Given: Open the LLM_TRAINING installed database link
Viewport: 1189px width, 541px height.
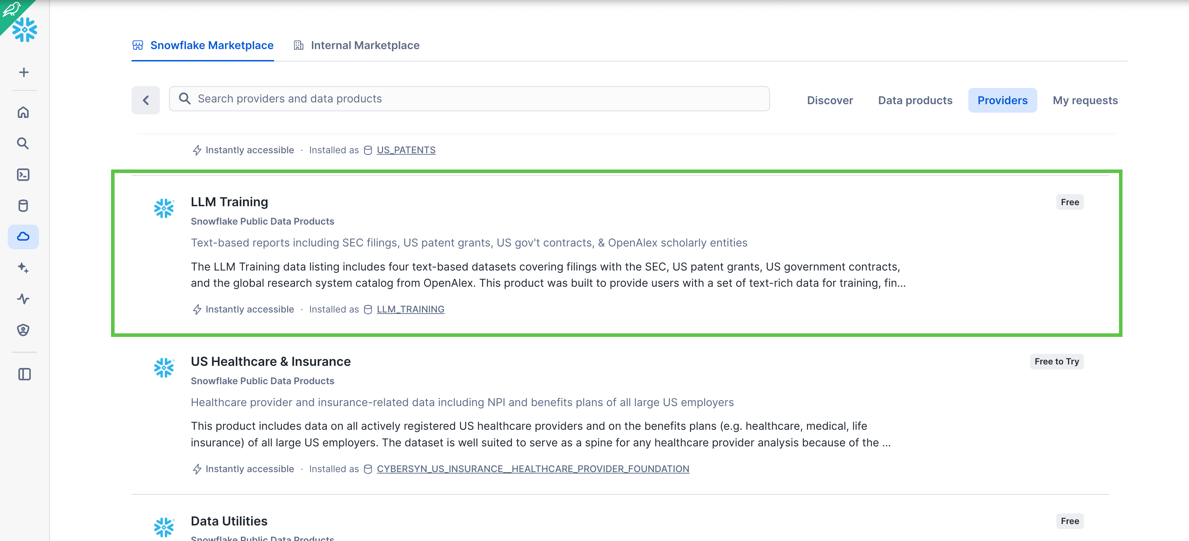Looking at the screenshot, I should coord(410,310).
